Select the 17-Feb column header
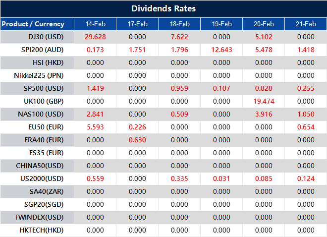 [137, 24]
